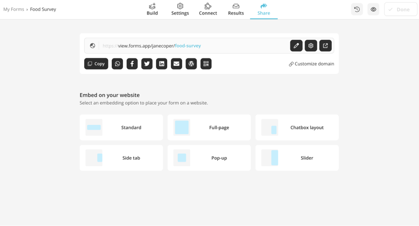Generate a QR code for the form
This screenshot has width=419, height=226.
(x=206, y=64)
